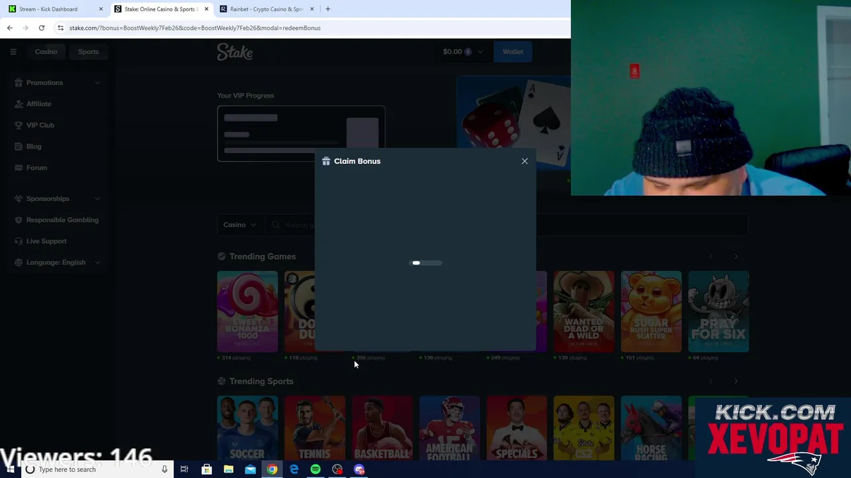Open the American Football sports card
The height and width of the screenshot is (478, 851).
pos(449,429)
